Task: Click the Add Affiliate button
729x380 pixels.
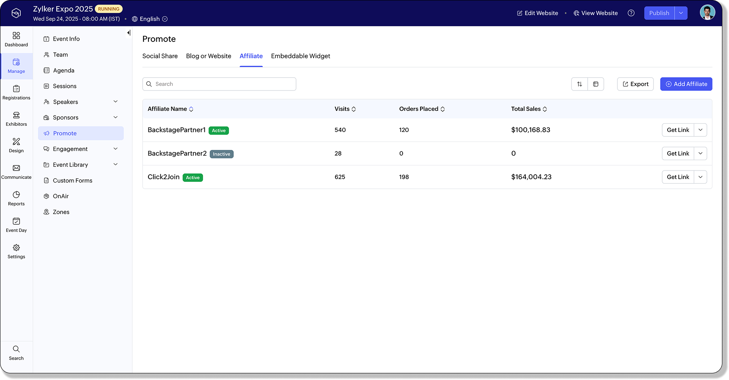Action: (x=686, y=84)
